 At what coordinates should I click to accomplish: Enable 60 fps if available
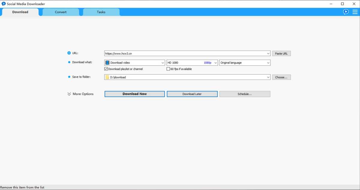[x=168, y=69]
